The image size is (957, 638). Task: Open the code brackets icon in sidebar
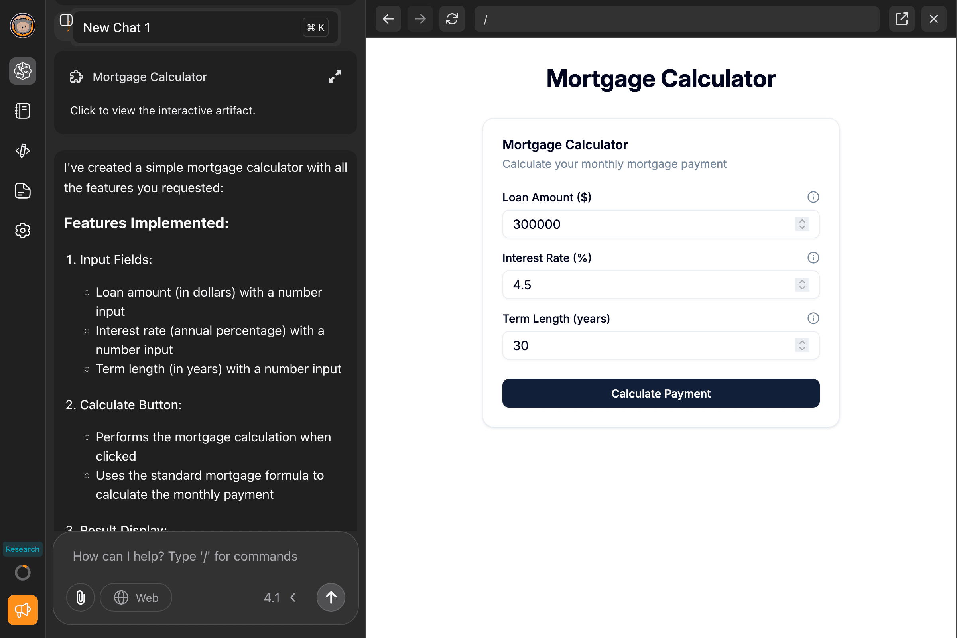pyautogui.click(x=22, y=151)
